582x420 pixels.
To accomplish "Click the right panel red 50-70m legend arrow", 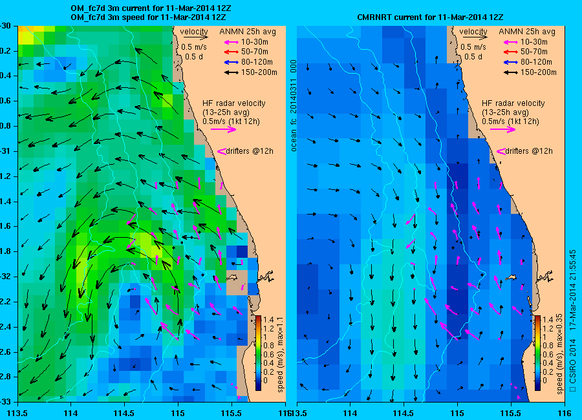I will 510,52.
